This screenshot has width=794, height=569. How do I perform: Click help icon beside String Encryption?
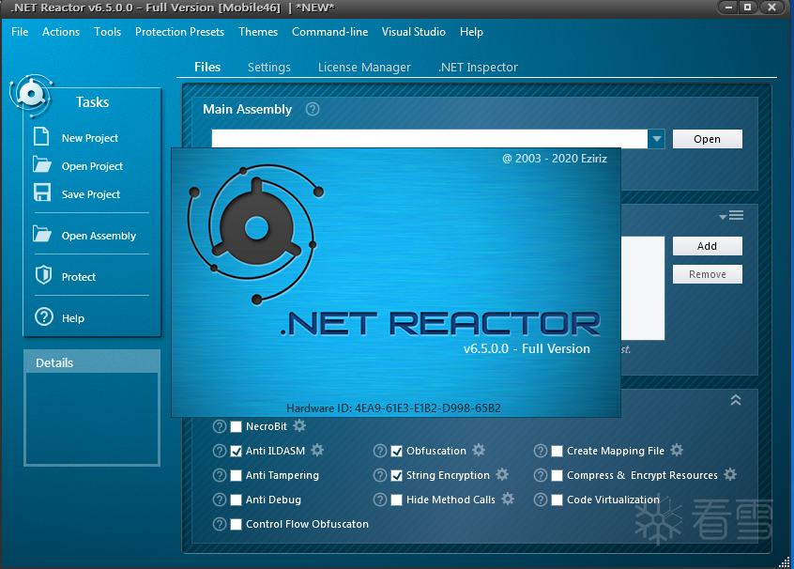pyautogui.click(x=380, y=475)
